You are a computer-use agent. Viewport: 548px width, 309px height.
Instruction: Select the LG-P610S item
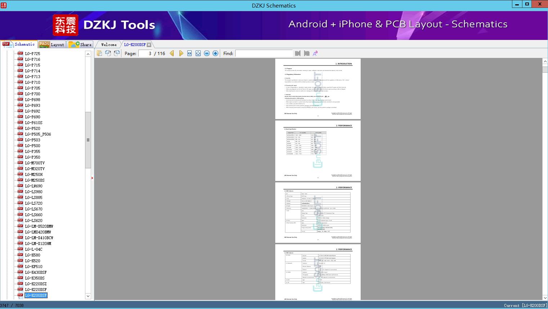click(34, 123)
